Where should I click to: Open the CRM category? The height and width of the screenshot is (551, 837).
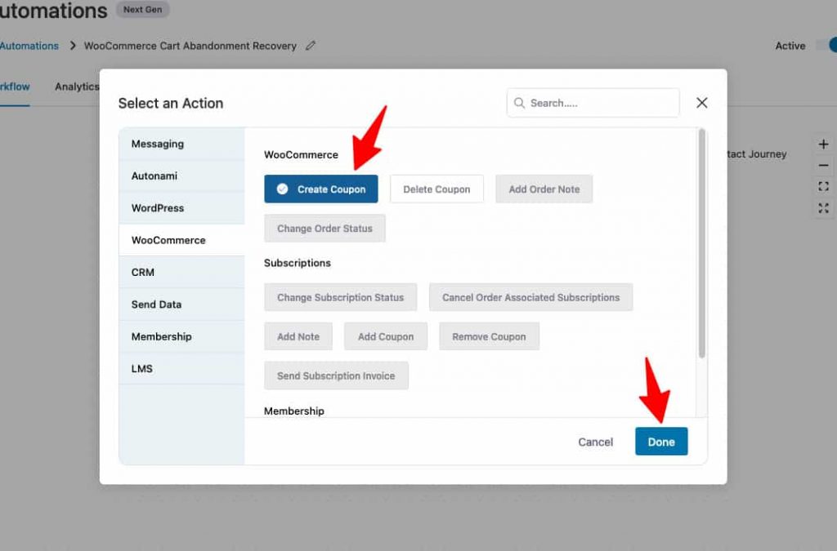[x=182, y=273]
